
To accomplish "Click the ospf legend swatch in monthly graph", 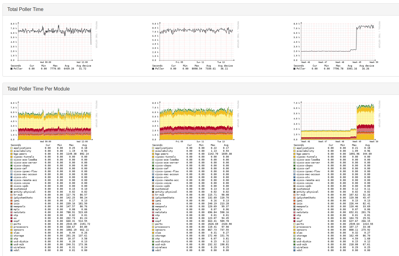I will point(295,221).
